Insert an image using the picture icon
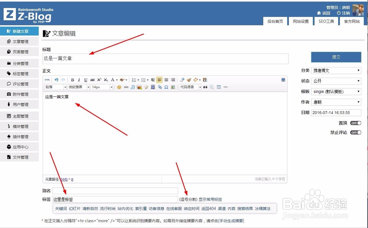Screen dimensions: 368x228 coord(139,87)
